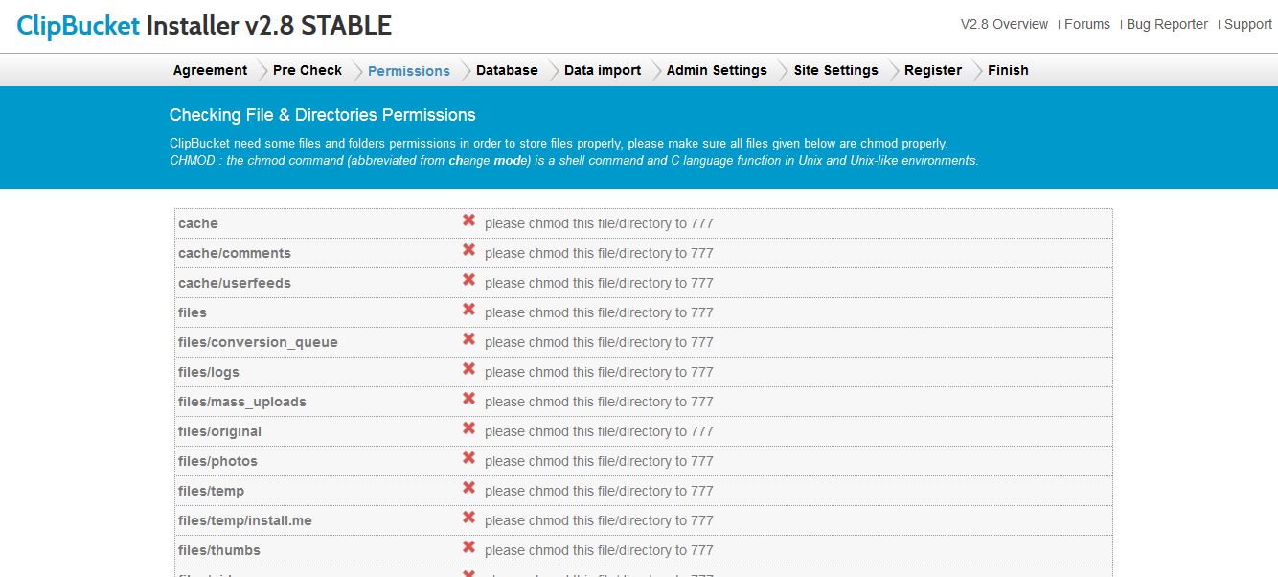The image size is (1278, 577).
Task: Open the Bug Reporter link
Action: pos(1167,24)
